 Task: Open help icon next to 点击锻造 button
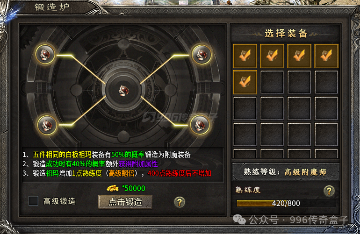[x=180, y=202]
